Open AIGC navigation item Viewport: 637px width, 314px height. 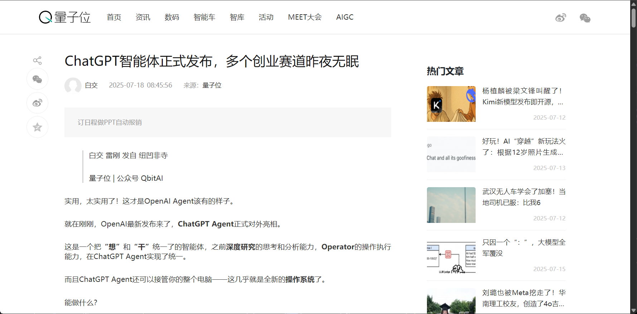point(345,17)
